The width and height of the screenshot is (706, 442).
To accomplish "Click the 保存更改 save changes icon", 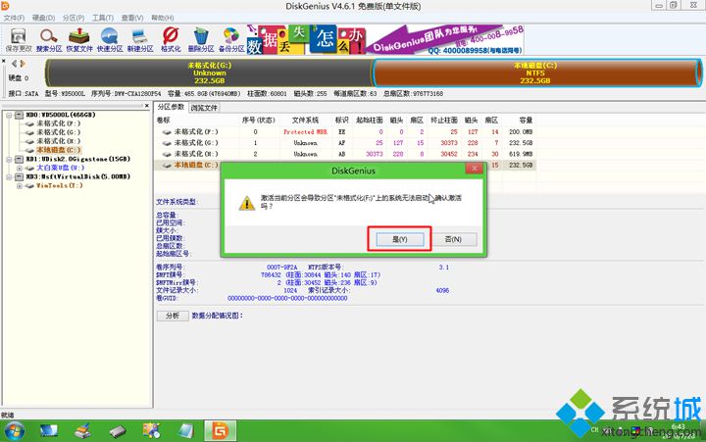I will coord(19,39).
